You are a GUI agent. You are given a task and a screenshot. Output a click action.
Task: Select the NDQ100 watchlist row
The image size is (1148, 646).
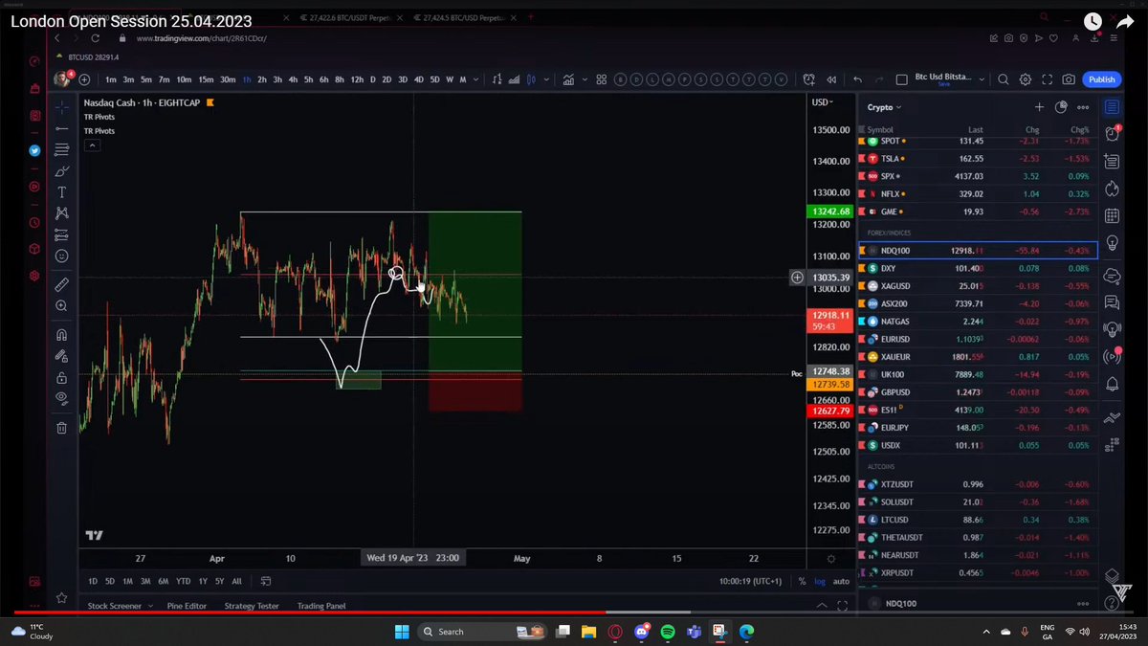point(977,251)
